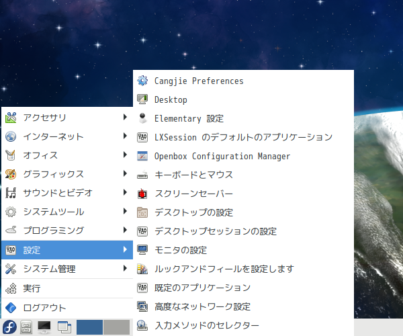403x336 pixels.
Task: Expand the システム管理 submenu arrow
Action: 125,268
